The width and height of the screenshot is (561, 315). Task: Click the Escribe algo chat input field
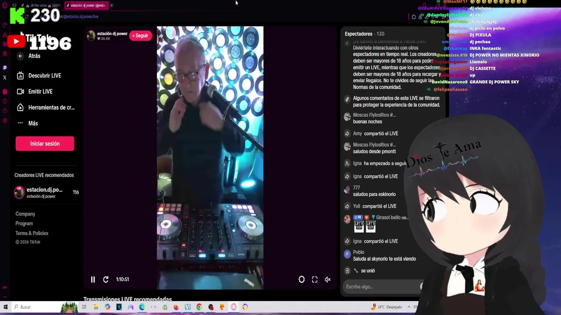[x=381, y=287]
